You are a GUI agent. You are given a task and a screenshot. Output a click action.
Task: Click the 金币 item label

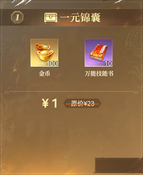click(44, 74)
